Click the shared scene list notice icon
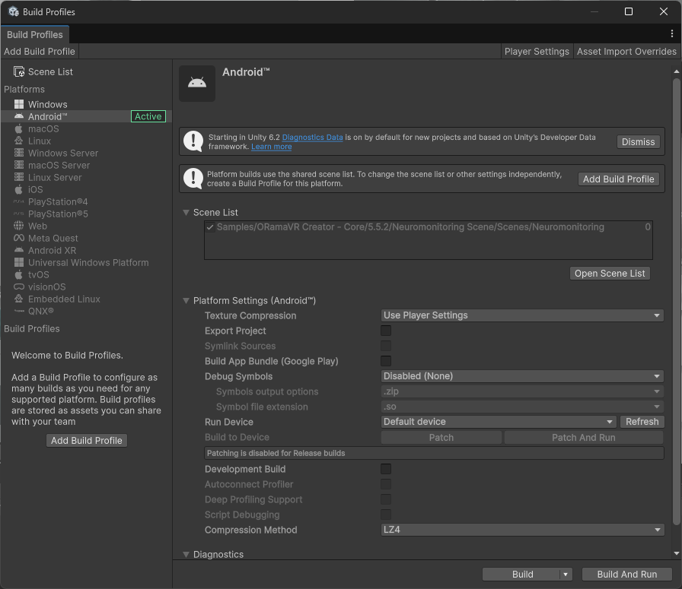Image resolution: width=682 pixels, height=589 pixels. tap(193, 179)
